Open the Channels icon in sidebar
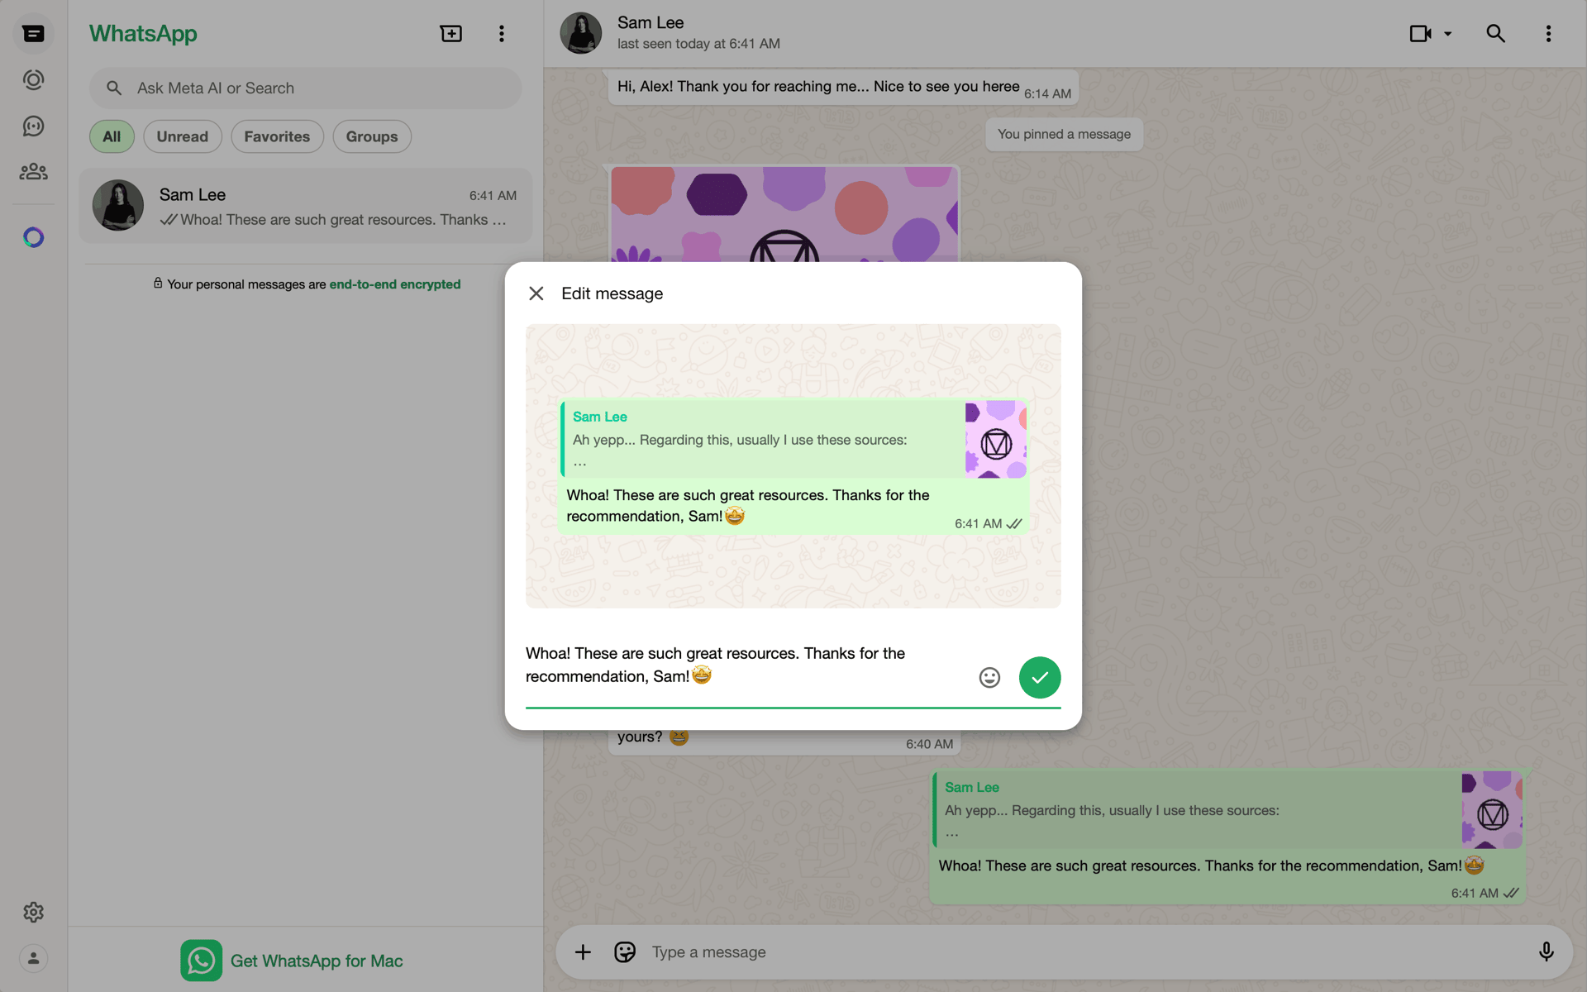 pos(33,126)
